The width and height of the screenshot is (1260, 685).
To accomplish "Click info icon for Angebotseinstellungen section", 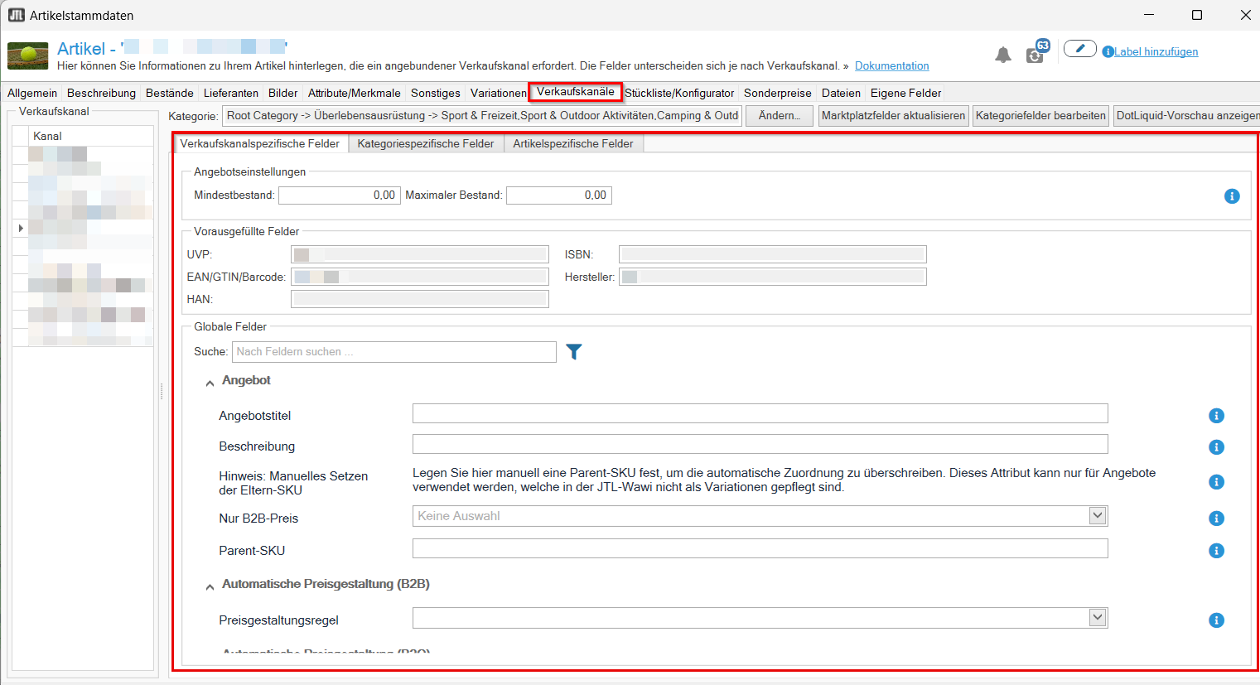I will [1232, 196].
